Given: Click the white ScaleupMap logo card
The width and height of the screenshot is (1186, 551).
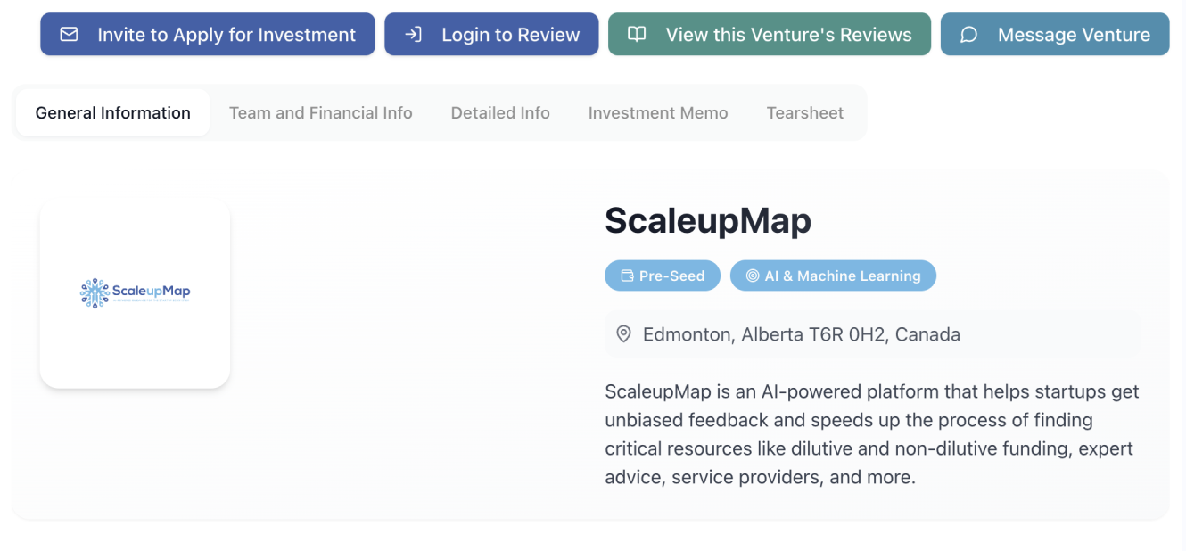Looking at the screenshot, I should click(135, 293).
